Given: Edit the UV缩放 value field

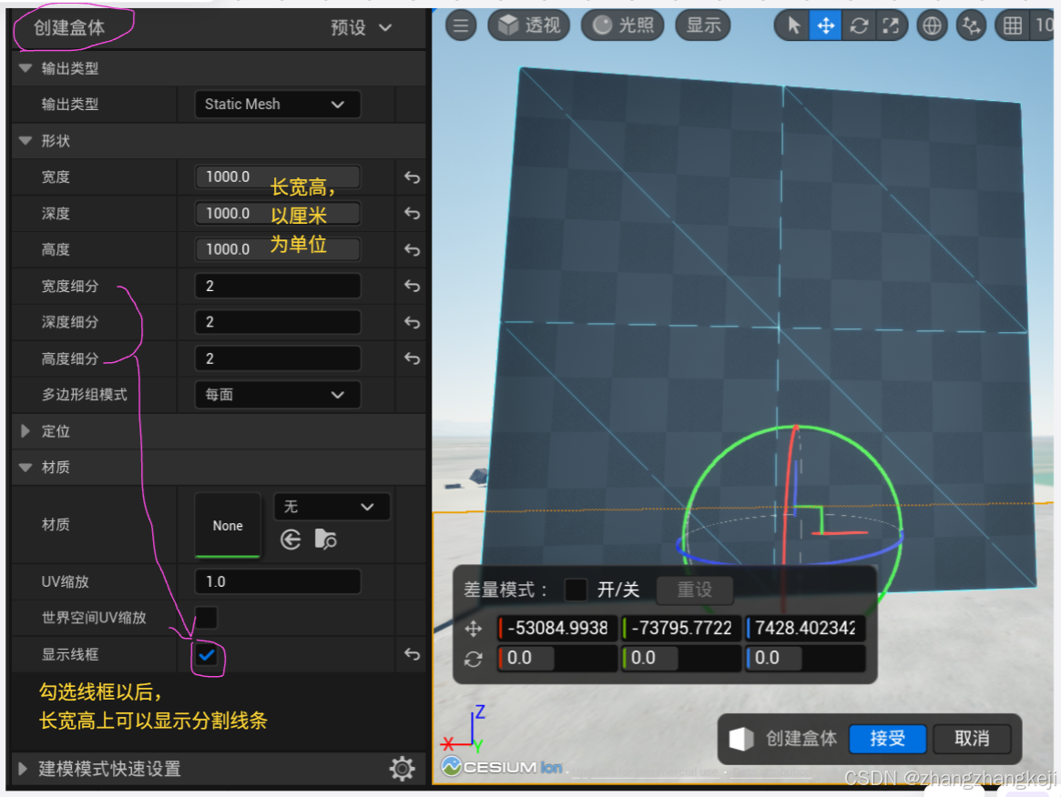Looking at the screenshot, I should [x=277, y=582].
